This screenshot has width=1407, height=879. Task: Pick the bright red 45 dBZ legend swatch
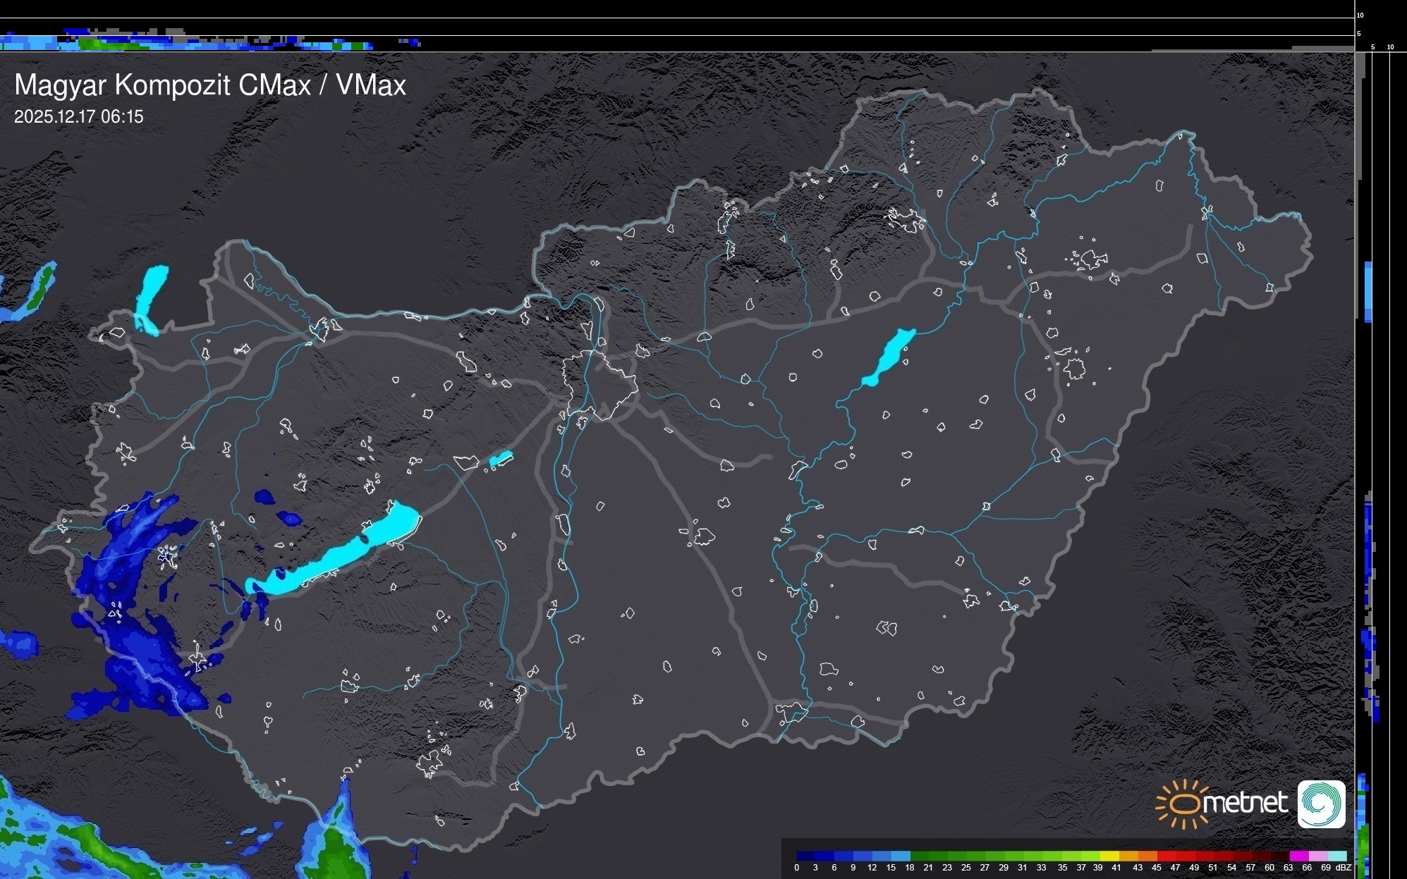click(1166, 856)
